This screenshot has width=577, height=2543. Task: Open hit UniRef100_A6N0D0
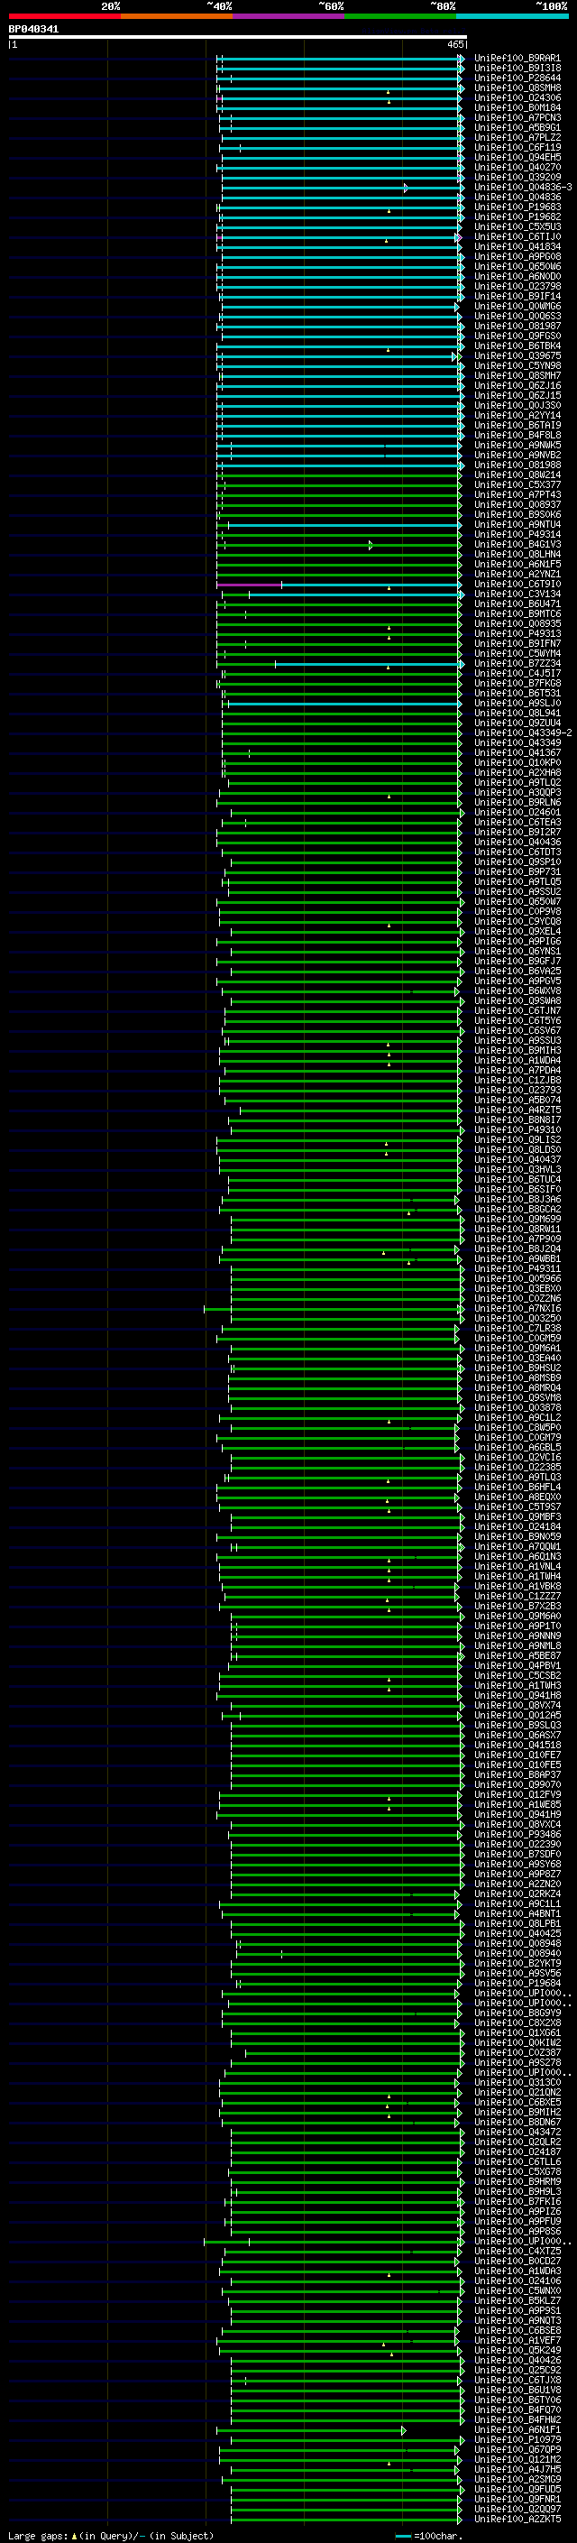coord(517,276)
